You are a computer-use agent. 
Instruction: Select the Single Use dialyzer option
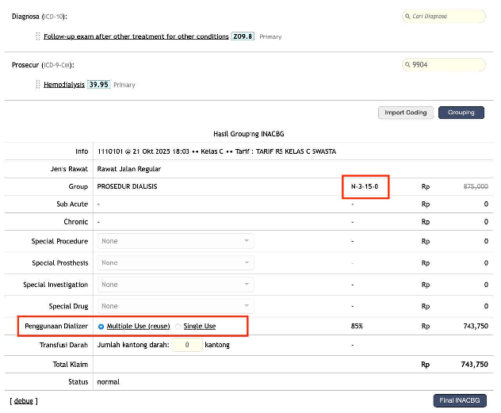pyautogui.click(x=178, y=327)
